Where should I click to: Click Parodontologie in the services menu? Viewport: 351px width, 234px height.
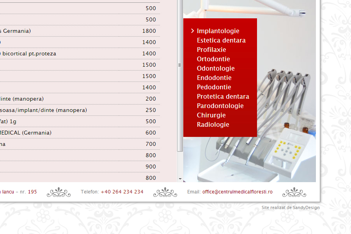[x=220, y=106]
